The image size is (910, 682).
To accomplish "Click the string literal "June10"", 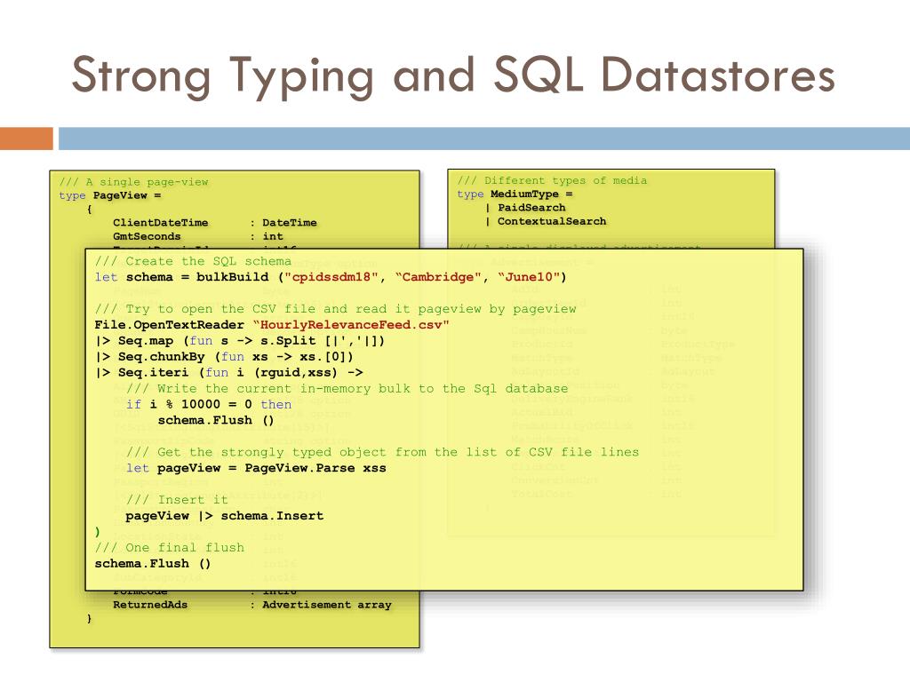I will tap(528, 277).
